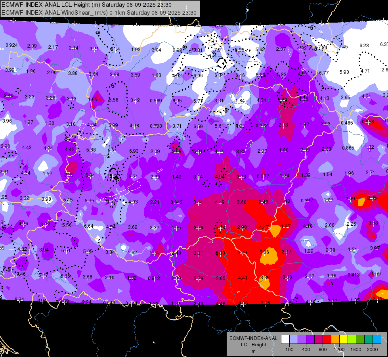Click the 7.46 wind shear value
The width and height of the screenshot is (388, 357).
(21, 274)
